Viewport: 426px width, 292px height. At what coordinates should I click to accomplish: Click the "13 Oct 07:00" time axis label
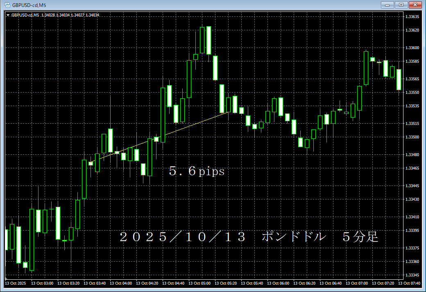pos(357,283)
